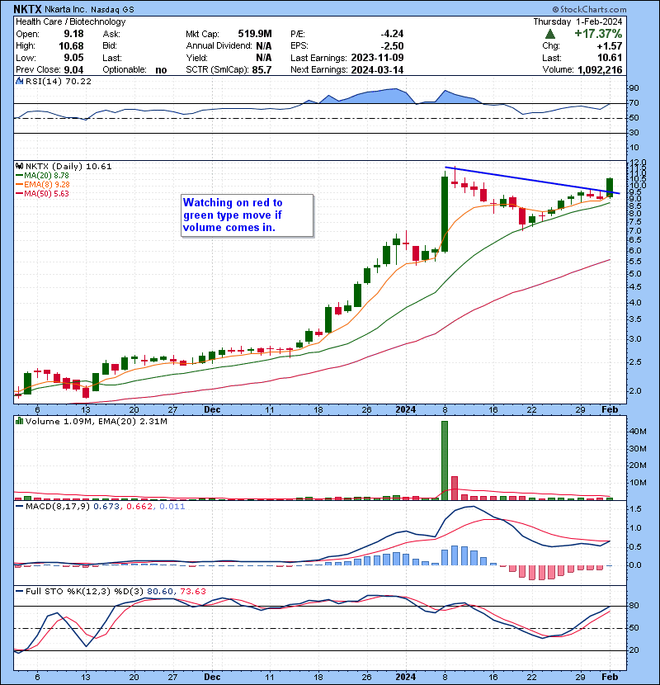Click the candlestick icon beside NKTX (Daily)

(19, 166)
